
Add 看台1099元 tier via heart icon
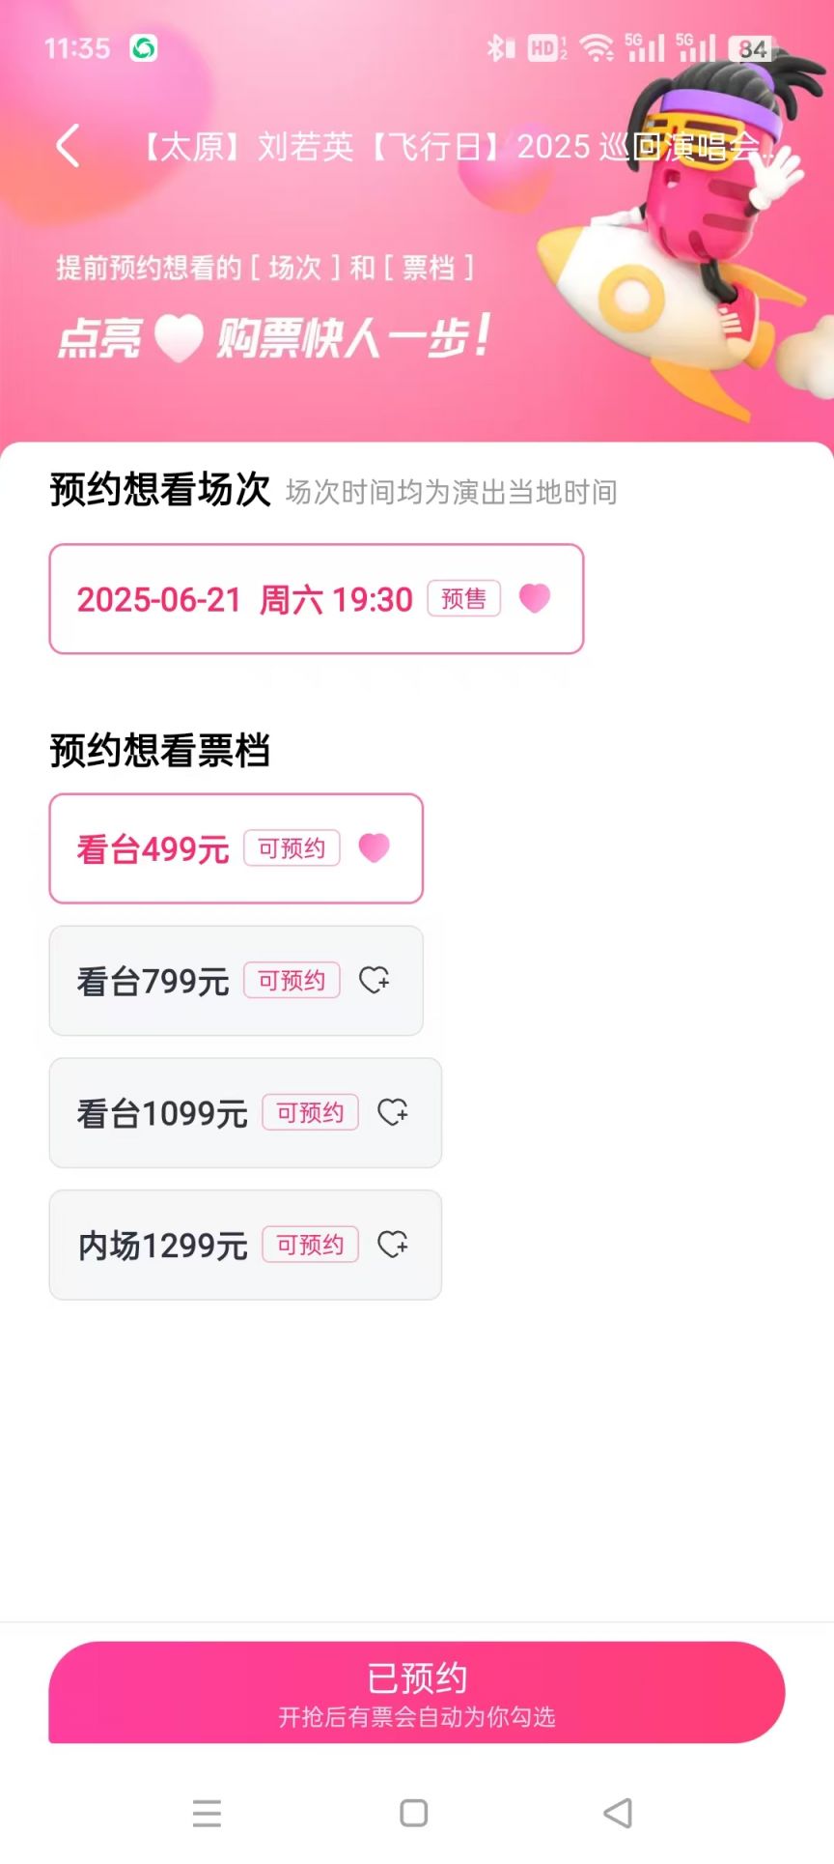pyautogui.click(x=392, y=1112)
